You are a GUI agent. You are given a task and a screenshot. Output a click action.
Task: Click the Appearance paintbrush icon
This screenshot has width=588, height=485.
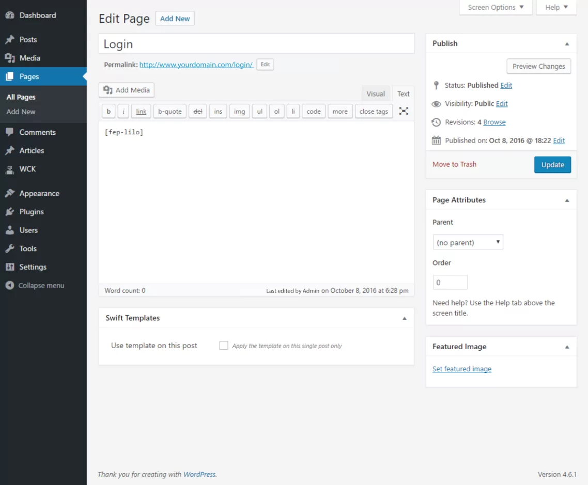click(x=9, y=194)
